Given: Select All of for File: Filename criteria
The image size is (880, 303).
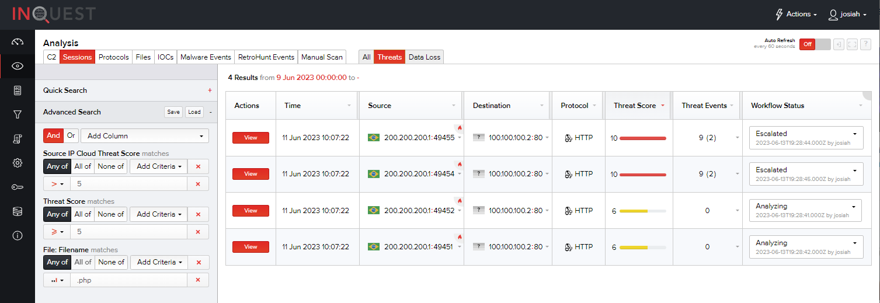Looking at the screenshot, I should (83, 262).
